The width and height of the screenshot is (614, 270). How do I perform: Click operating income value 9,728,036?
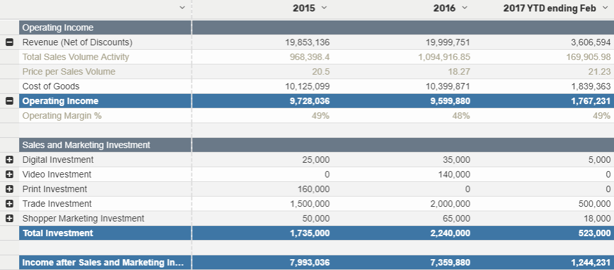coord(310,101)
